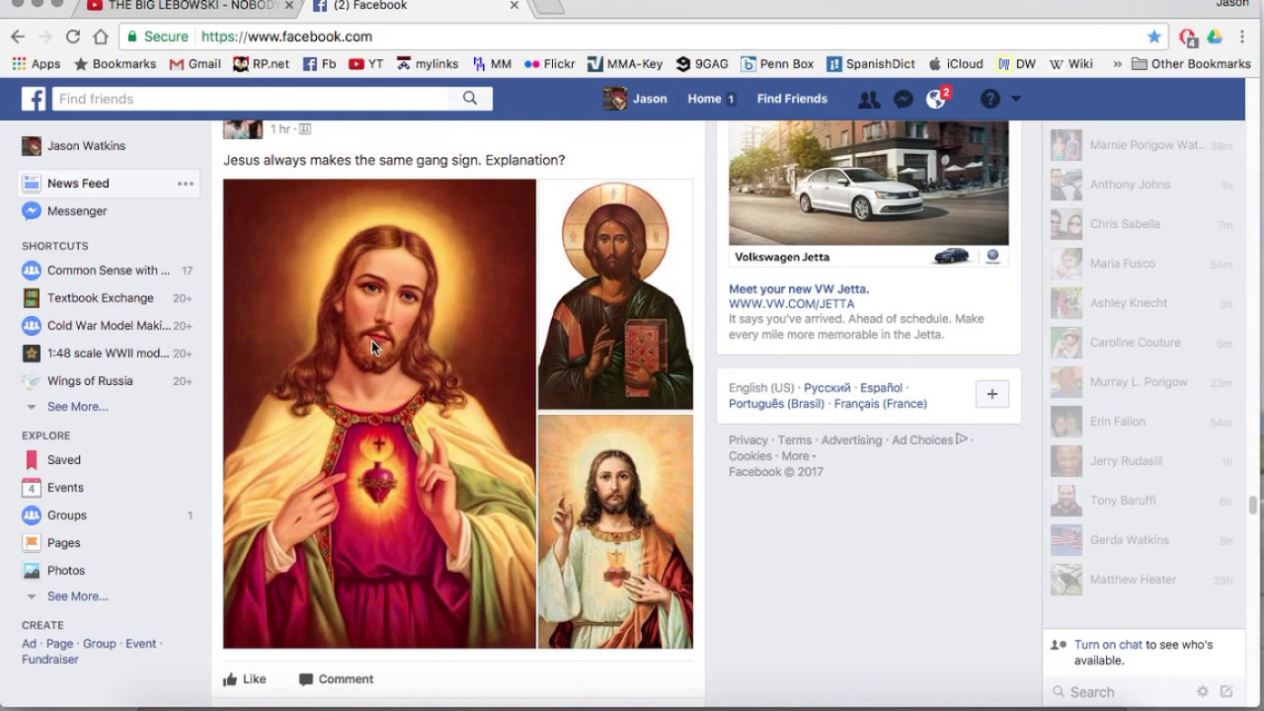
Task: Open the Friend Requests icon
Action: click(869, 99)
